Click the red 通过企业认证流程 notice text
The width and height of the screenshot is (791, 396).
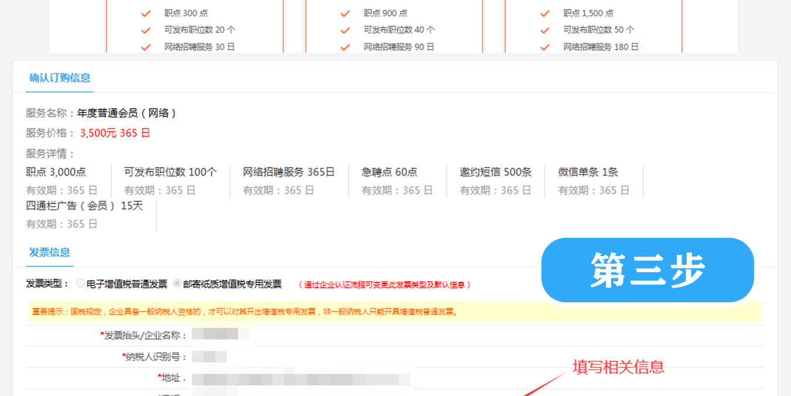coord(384,285)
